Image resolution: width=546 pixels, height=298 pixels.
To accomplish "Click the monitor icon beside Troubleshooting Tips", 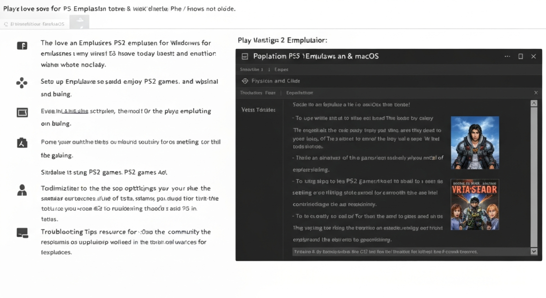I will click(22, 233).
